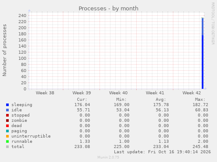Click the 'Week 39' axis label
The height and width of the screenshot is (162, 217).
(x=82, y=93)
